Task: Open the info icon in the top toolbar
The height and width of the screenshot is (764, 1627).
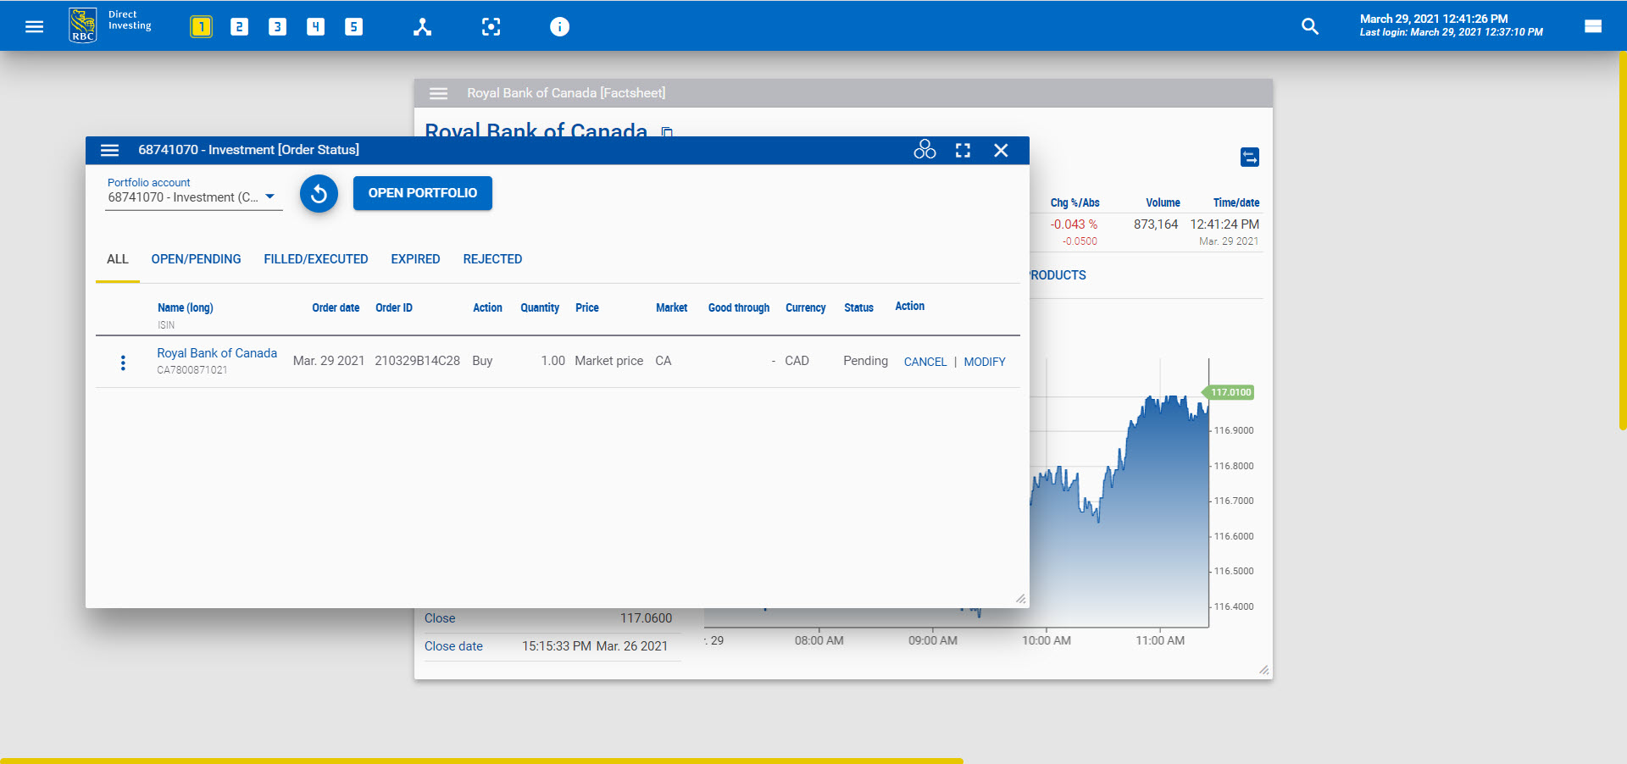Action: click(x=559, y=26)
